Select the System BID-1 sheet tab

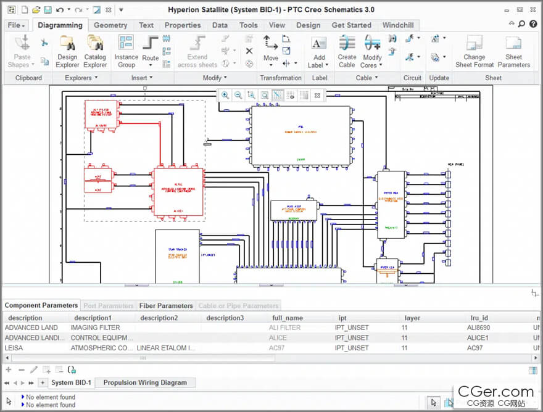pos(71,382)
